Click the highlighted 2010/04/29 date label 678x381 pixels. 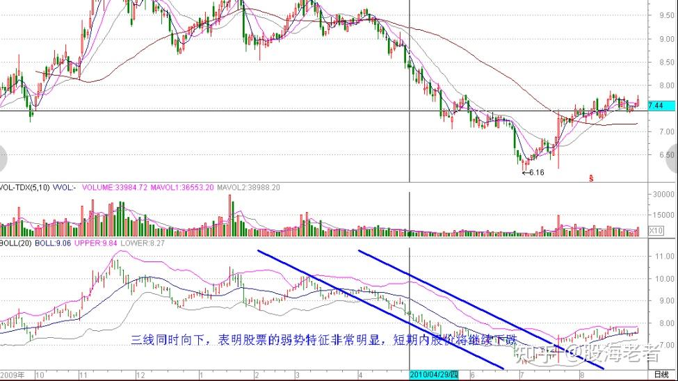pos(434,375)
